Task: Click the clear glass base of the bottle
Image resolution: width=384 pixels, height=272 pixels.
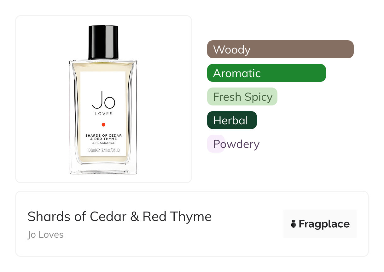Action: pos(103,168)
